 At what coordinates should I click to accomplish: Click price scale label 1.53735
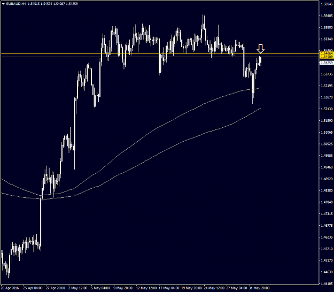point(327,74)
